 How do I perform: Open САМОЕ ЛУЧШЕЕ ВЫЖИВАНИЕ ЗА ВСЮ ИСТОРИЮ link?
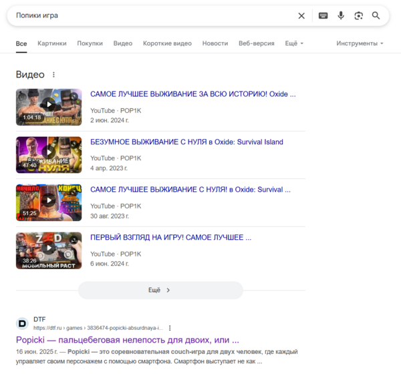[x=193, y=94]
